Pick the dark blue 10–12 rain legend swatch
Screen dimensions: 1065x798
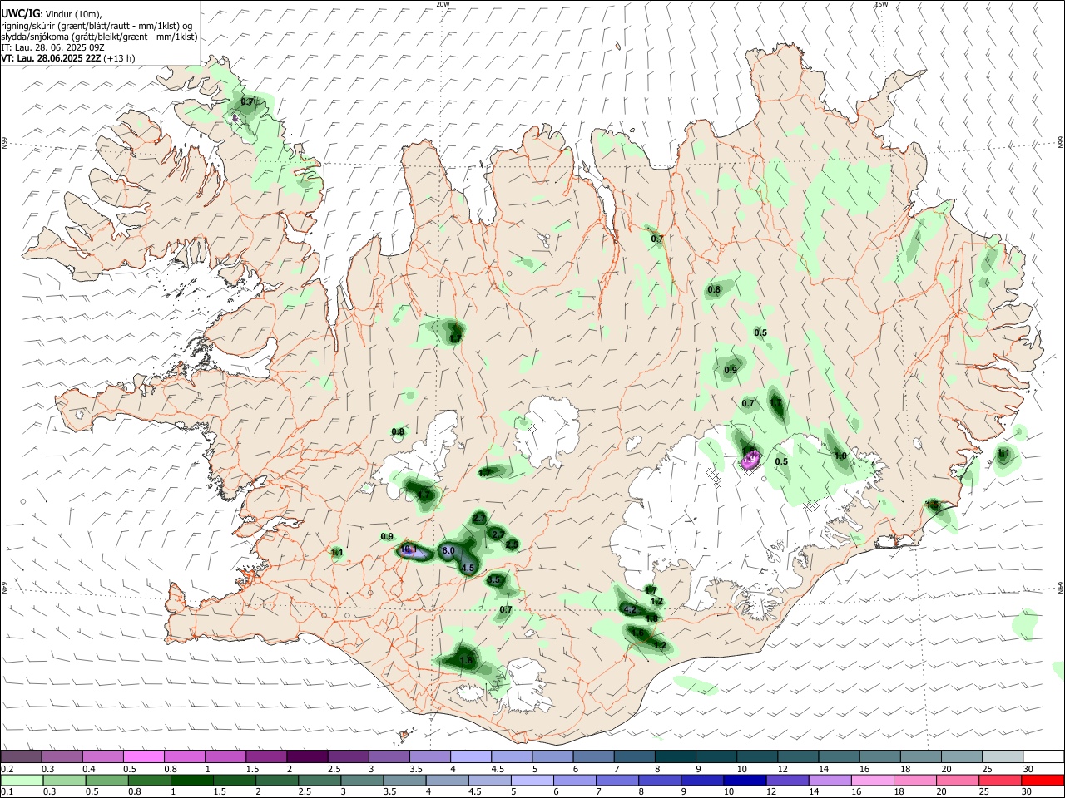coord(744,780)
